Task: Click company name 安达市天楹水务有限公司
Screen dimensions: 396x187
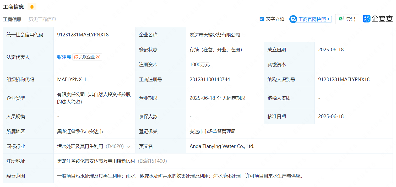Action: click(x=215, y=35)
